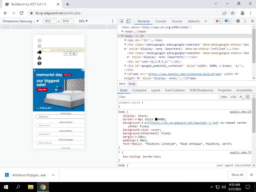The height and width of the screenshot is (192, 256).
Task: Expand the bdo dir ltr node
Action: 125,40
